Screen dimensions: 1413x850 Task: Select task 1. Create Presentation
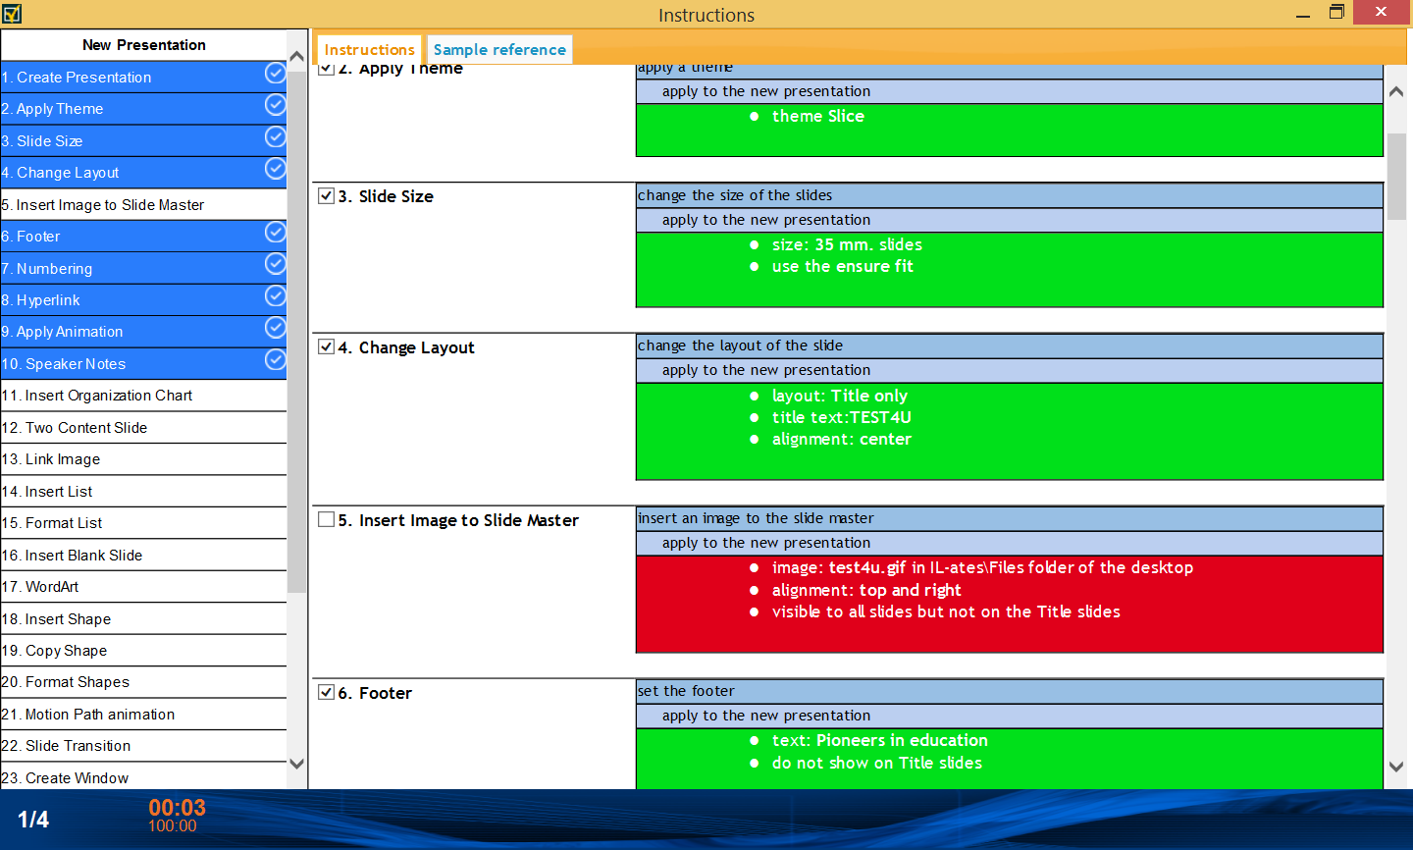pos(143,77)
